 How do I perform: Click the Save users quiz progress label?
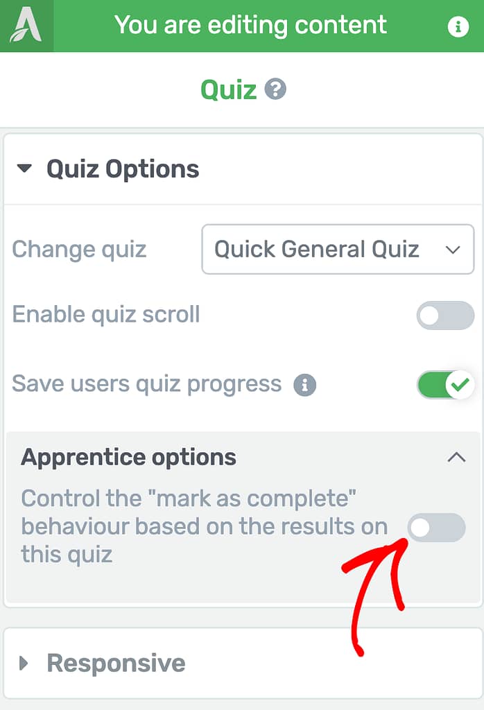(147, 384)
